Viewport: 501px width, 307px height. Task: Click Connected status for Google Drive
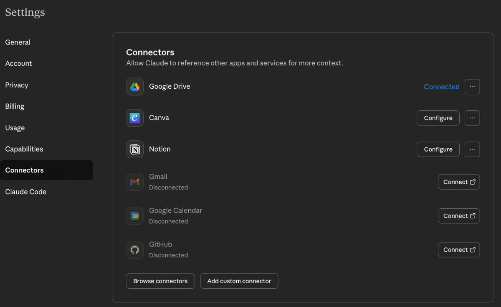click(x=441, y=86)
